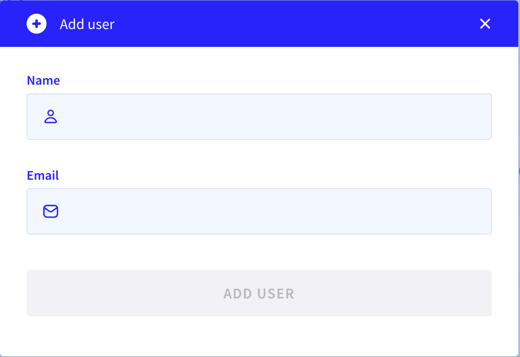Submit the form via the grey ADD USER button

259,293
